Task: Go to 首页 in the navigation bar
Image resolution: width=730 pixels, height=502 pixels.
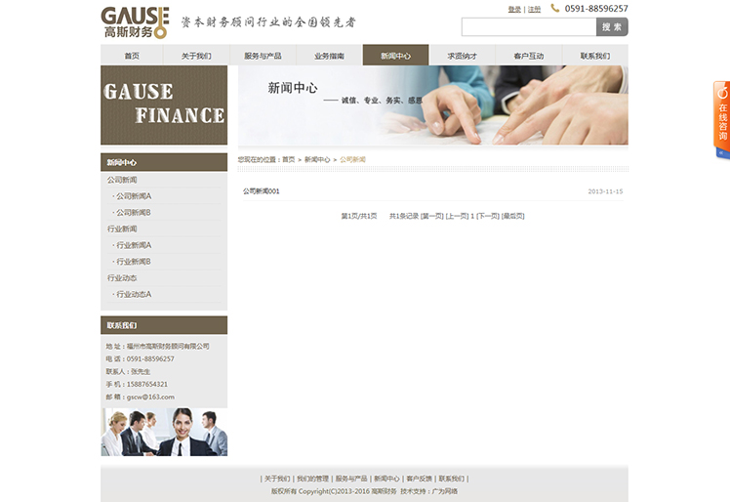Action: [132, 56]
